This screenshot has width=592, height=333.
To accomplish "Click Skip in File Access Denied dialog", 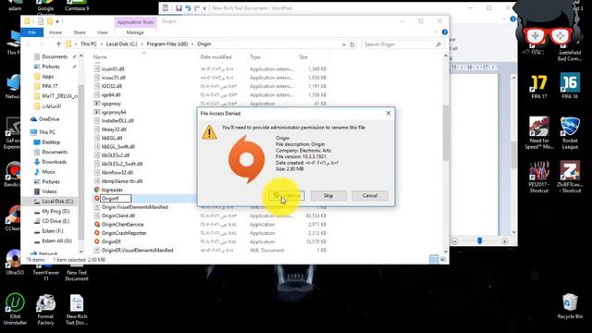I will [x=328, y=195].
